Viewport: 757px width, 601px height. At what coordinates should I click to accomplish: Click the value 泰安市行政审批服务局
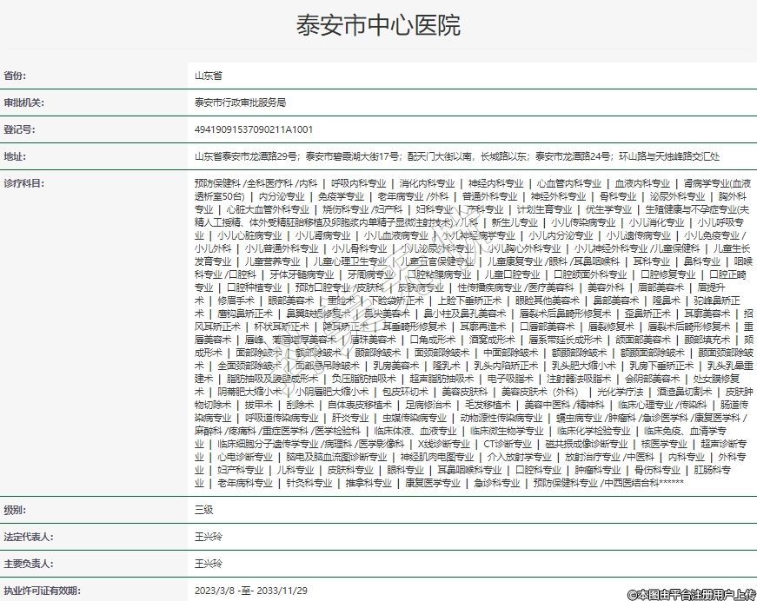pyautogui.click(x=240, y=102)
